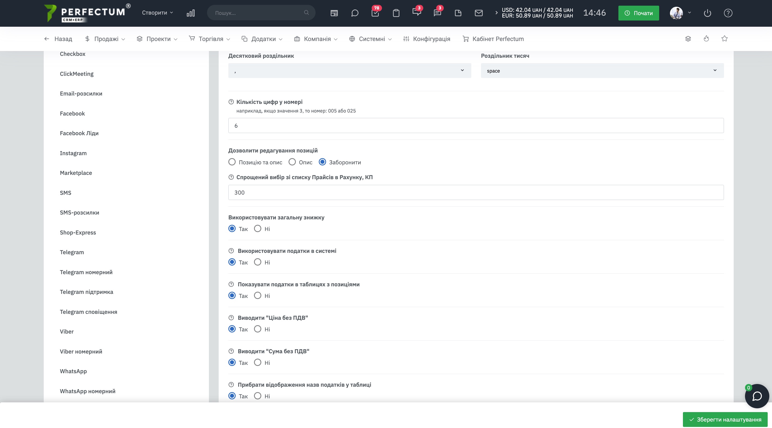Open the Системні menu

click(370, 39)
